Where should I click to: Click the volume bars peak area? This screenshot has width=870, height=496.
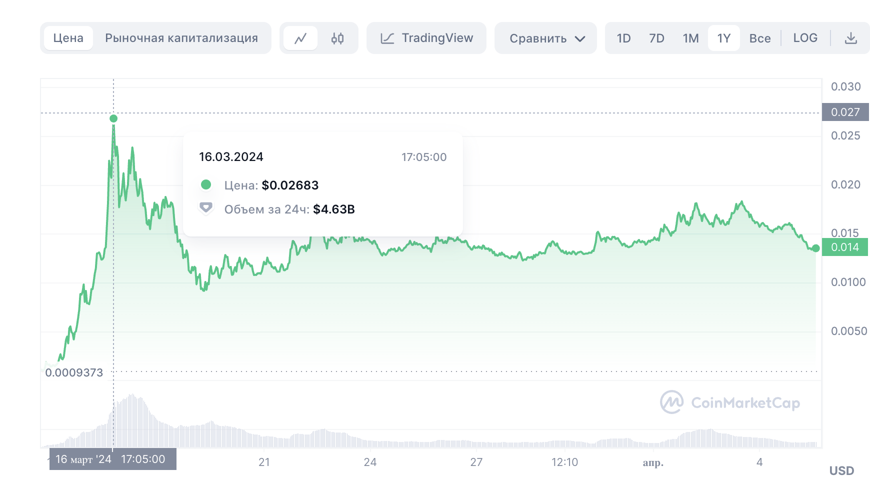[x=131, y=420]
